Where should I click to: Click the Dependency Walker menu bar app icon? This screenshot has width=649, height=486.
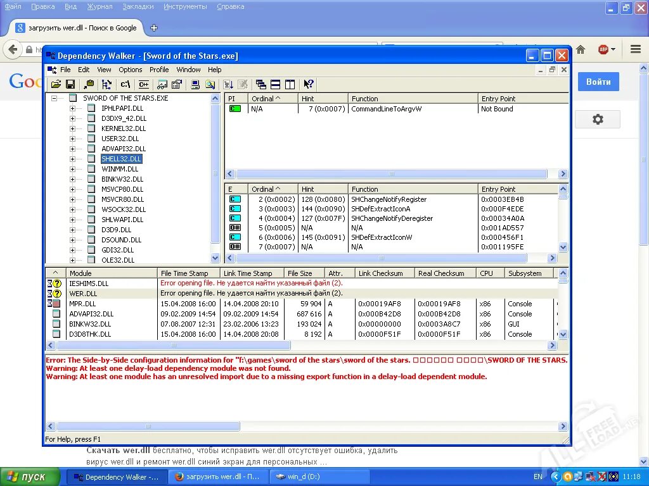tap(52, 70)
